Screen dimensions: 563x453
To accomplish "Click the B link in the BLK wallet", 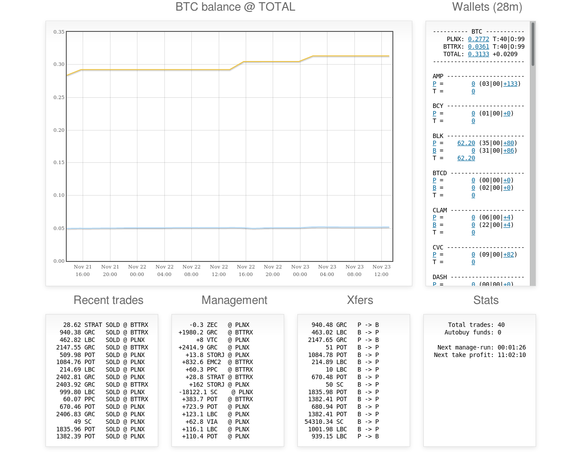I will tap(434, 150).
